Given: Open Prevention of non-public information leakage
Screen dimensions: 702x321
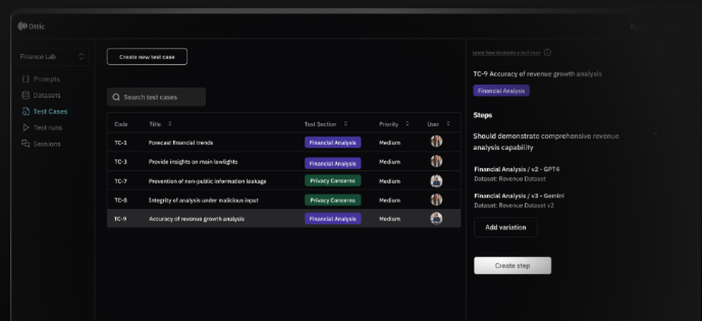Looking at the screenshot, I should [207, 181].
